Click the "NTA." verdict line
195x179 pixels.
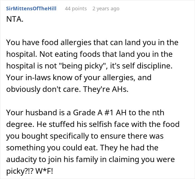point(14,21)
